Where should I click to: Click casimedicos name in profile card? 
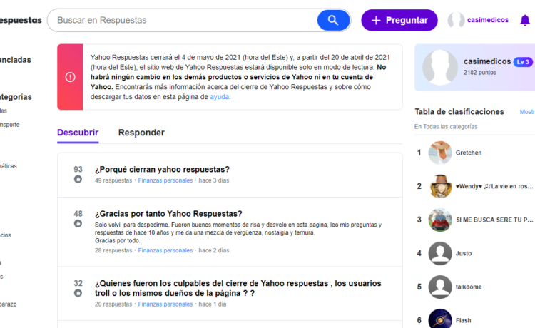coord(487,61)
